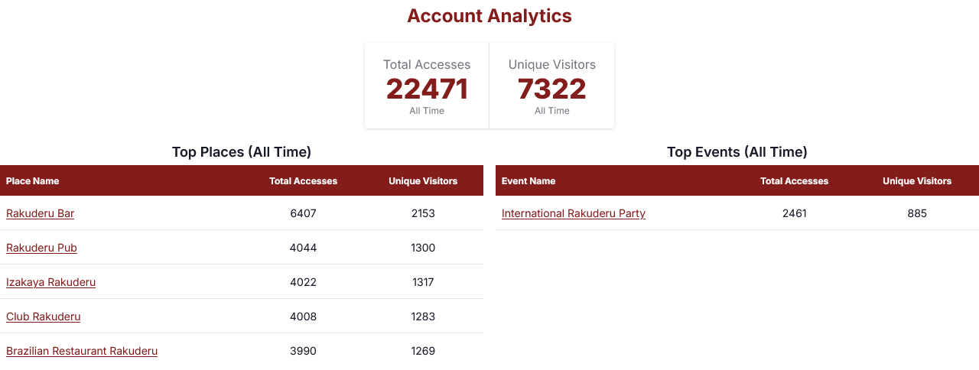Click the Event Name column header
Viewport: 979px width, 370px height.
tap(529, 181)
